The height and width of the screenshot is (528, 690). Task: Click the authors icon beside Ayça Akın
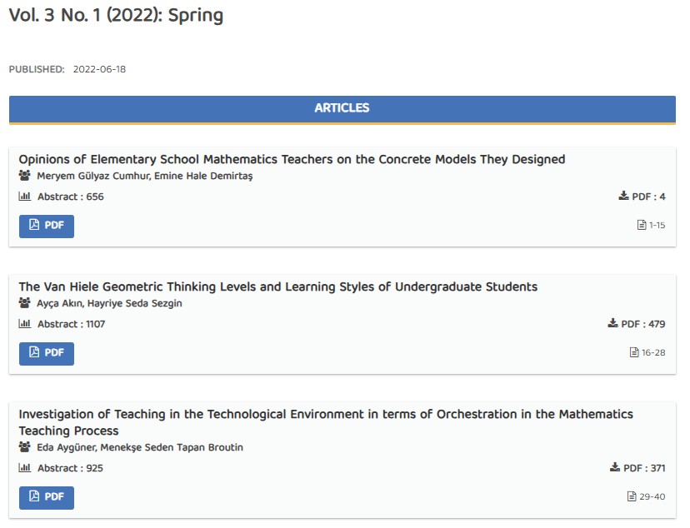click(24, 303)
